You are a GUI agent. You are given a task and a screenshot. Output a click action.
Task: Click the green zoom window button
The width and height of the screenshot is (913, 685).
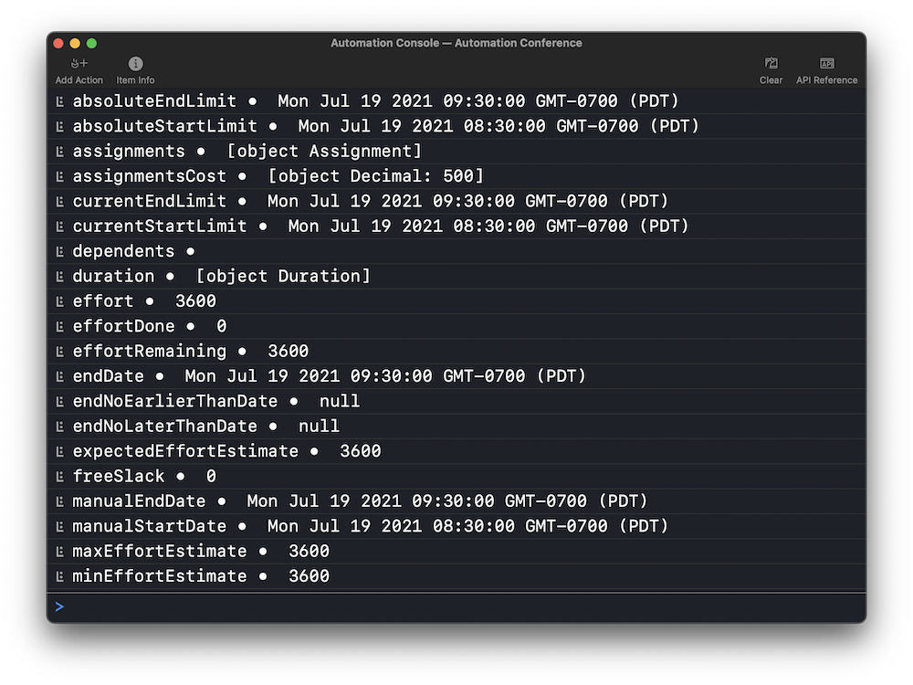[x=91, y=43]
